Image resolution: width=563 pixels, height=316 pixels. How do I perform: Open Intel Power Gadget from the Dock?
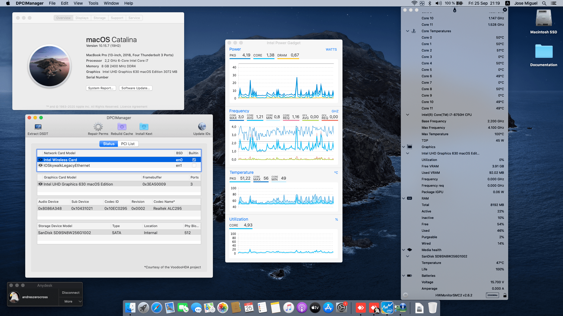coord(387,308)
